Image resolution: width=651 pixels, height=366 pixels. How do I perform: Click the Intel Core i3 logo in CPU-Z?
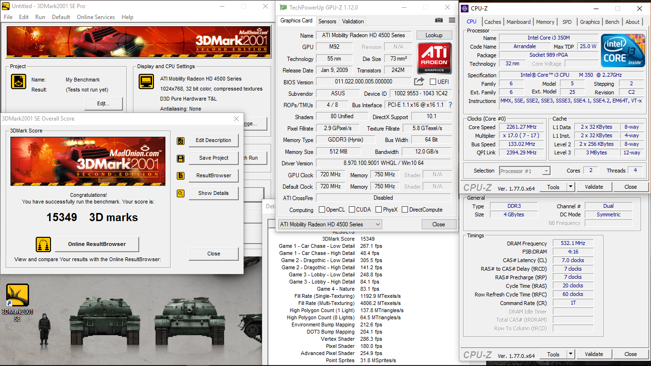click(x=623, y=50)
